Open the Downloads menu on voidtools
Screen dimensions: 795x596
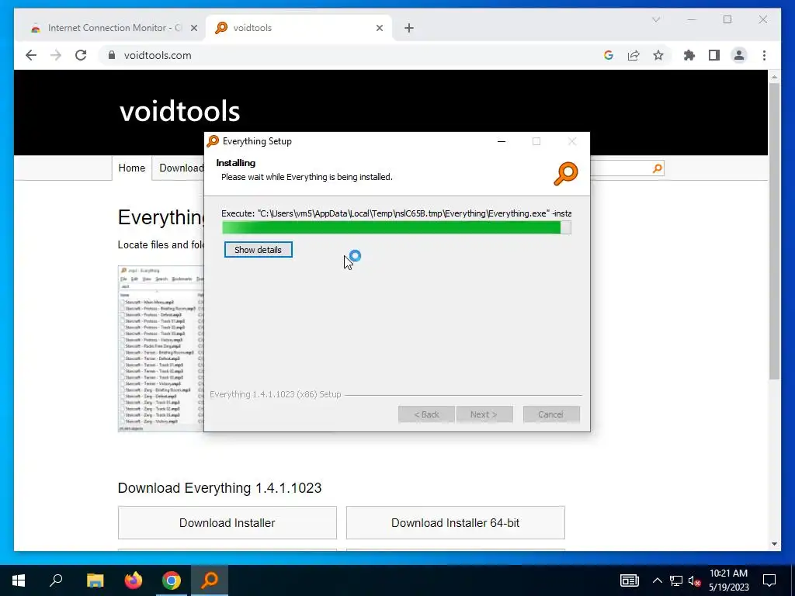click(182, 168)
